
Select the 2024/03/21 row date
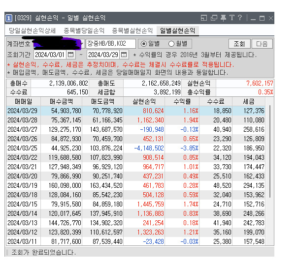23,167
